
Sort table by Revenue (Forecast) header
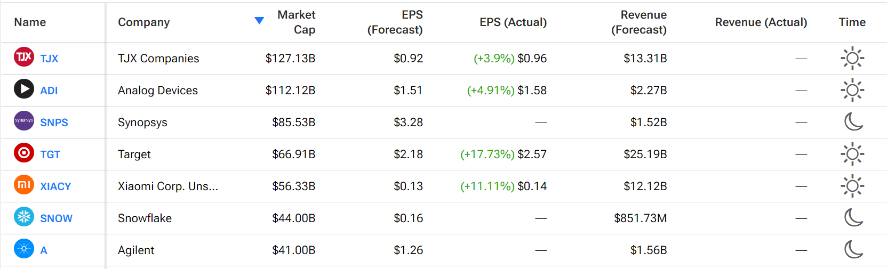639,22
